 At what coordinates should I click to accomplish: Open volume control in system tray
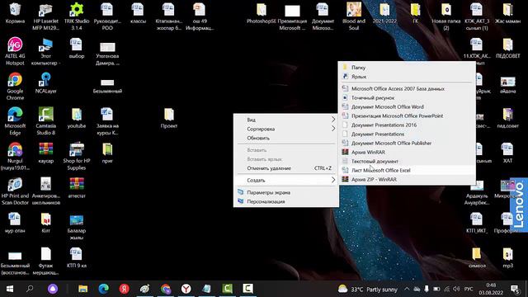pos(456,289)
